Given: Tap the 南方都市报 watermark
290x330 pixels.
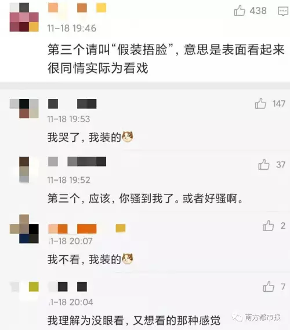Looking at the screenshot, I should (x=257, y=317).
